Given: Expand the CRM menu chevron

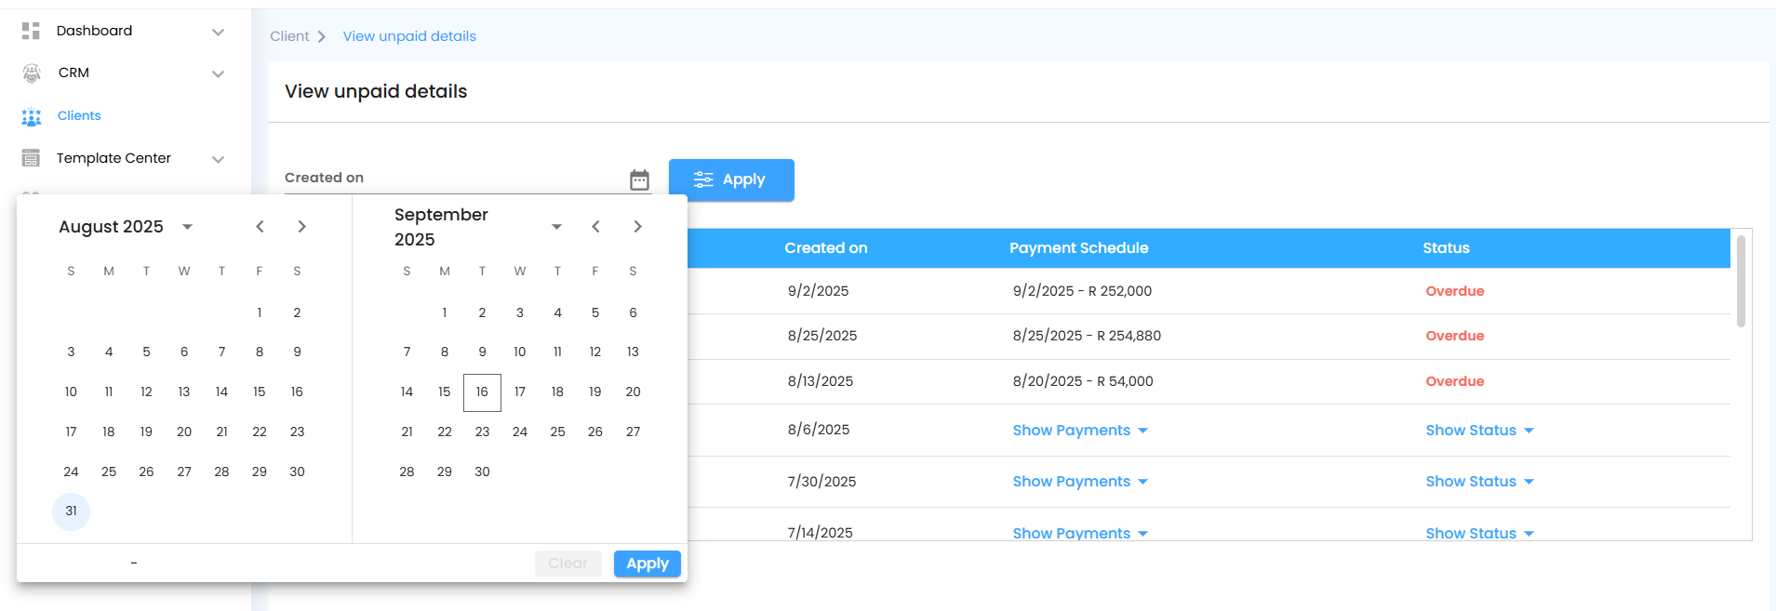Looking at the screenshot, I should point(218,73).
